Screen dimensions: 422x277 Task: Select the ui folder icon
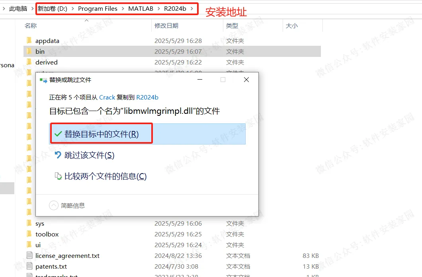point(29,245)
